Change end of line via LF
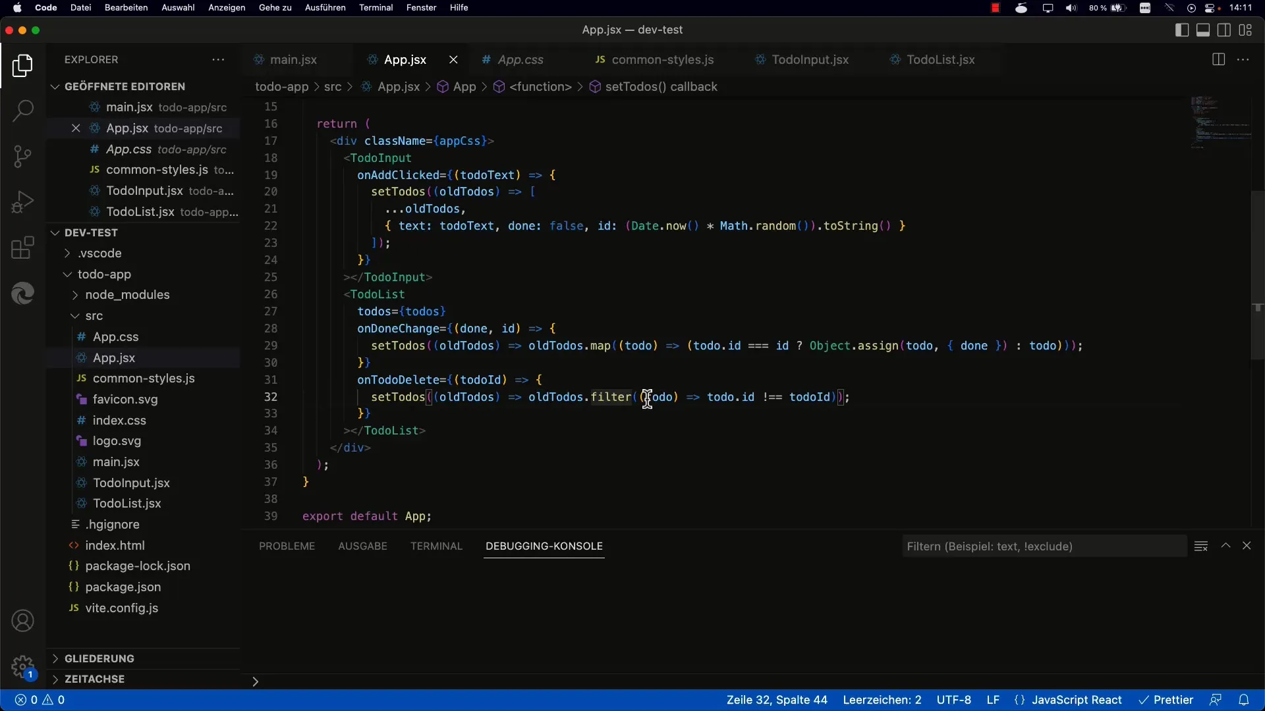 click(x=993, y=700)
